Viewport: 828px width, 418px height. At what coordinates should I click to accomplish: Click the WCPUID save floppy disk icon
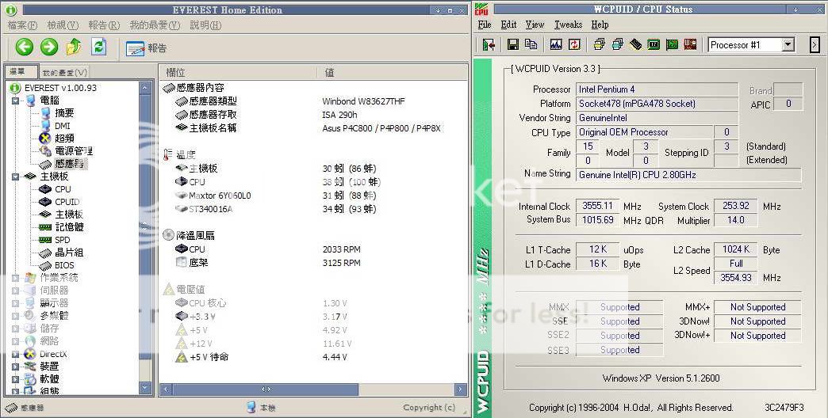tap(512, 44)
